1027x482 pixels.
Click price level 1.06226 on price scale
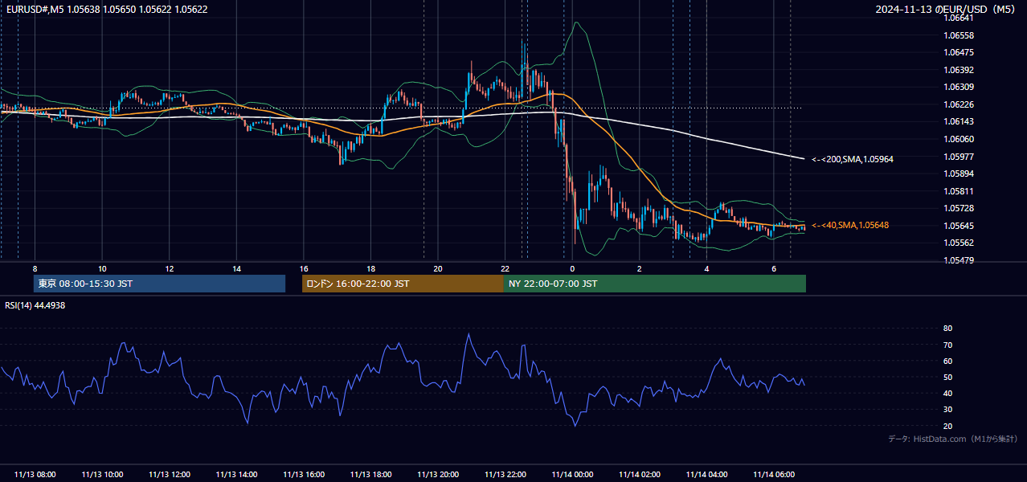[x=959, y=104]
